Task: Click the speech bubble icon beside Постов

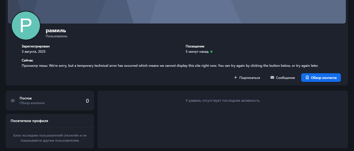Action: [13, 101]
